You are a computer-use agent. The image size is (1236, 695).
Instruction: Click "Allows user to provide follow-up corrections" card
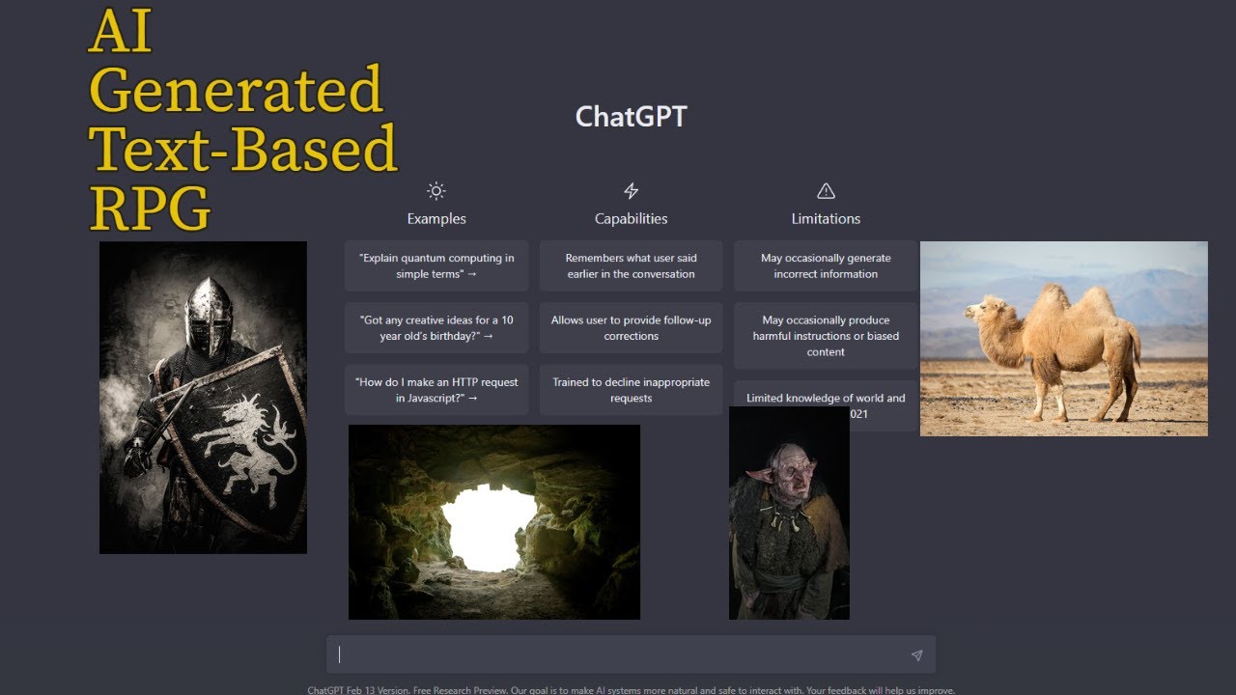coord(631,328)
